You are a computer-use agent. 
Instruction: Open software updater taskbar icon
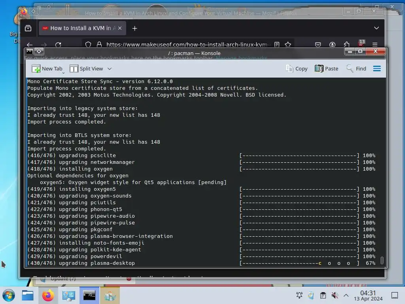[x=110, y=295]
